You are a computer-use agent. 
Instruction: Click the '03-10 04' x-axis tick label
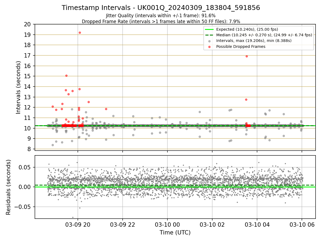(257, 225)
